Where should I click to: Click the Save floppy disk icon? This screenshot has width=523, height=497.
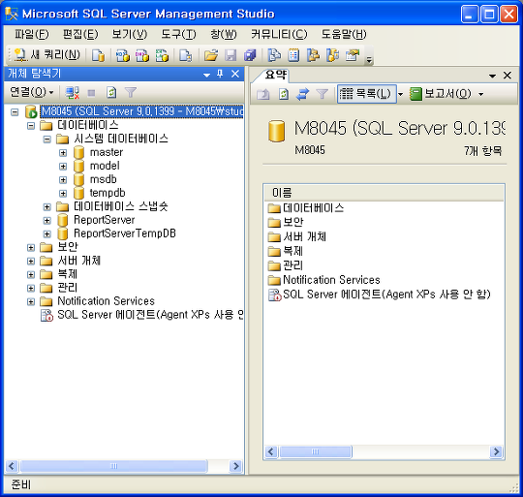(231, 55)
